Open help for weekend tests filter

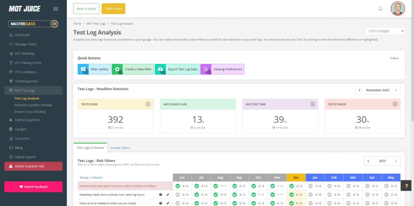[x=161, y=203]
